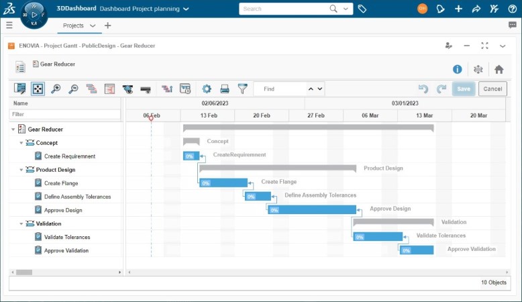Click the table layout toolbar icon
The width and height of the screenshot is (522, 302).
click(x=109, y=89)
